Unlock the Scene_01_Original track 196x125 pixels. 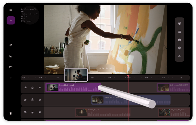pyautogui.click(x=32, y=87)
